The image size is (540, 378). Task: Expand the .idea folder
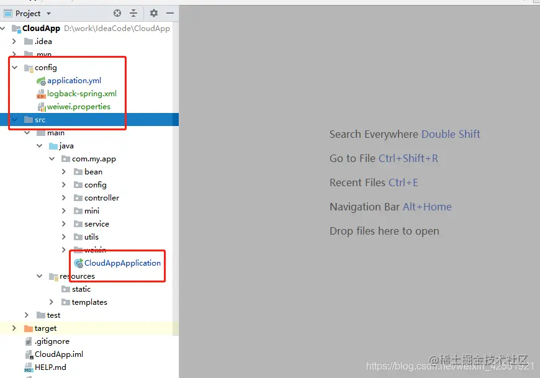(14, 42)
